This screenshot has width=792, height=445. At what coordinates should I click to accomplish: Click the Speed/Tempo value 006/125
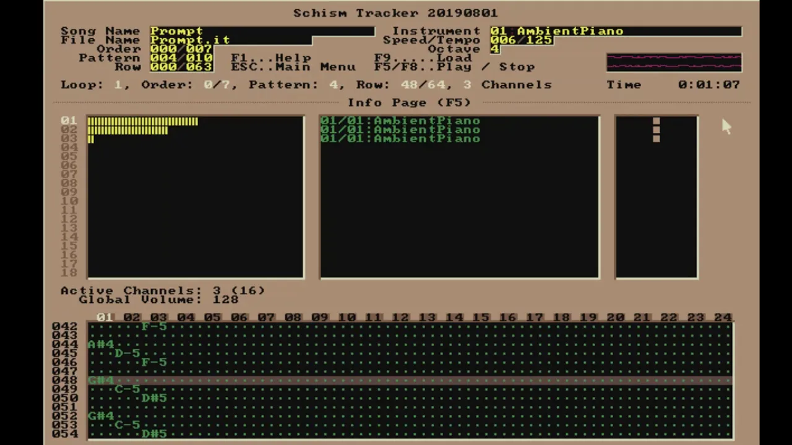[522, 40]
